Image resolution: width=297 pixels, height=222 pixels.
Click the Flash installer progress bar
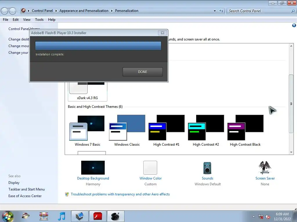[98, 46]
